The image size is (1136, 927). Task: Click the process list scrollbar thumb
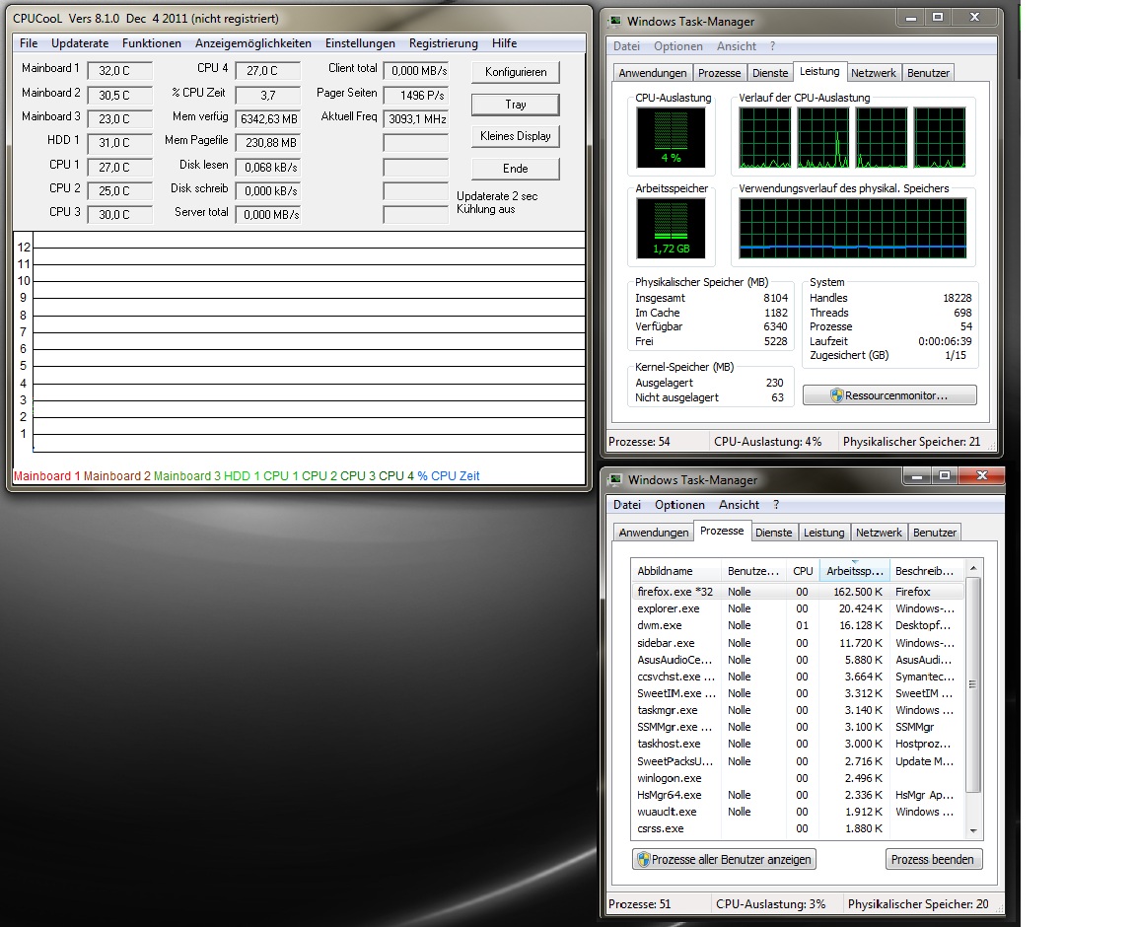[x=973, y=684]
